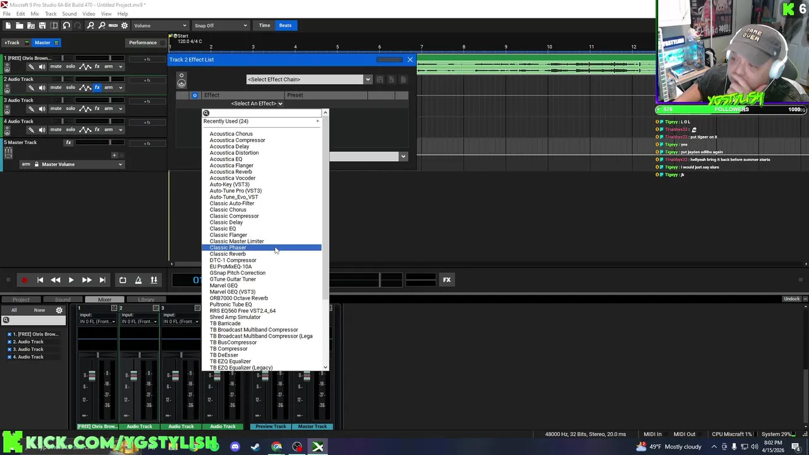This screenshot has height=455, width=809.
Task: Open the arm dropdown arrow on track 1
Action: coord(120,66)
